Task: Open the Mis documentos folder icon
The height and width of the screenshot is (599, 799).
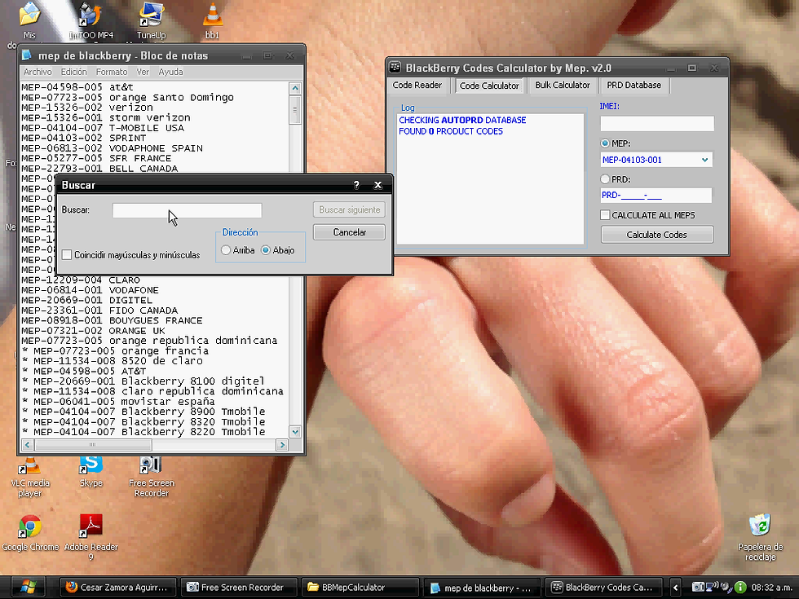Action: [x=29, y=20]
